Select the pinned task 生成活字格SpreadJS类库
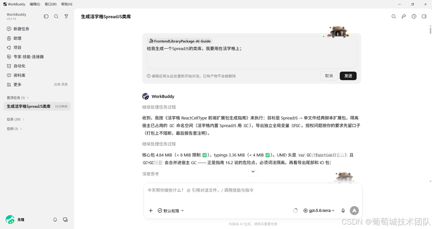432x229 pixels. tap(37, 106)
